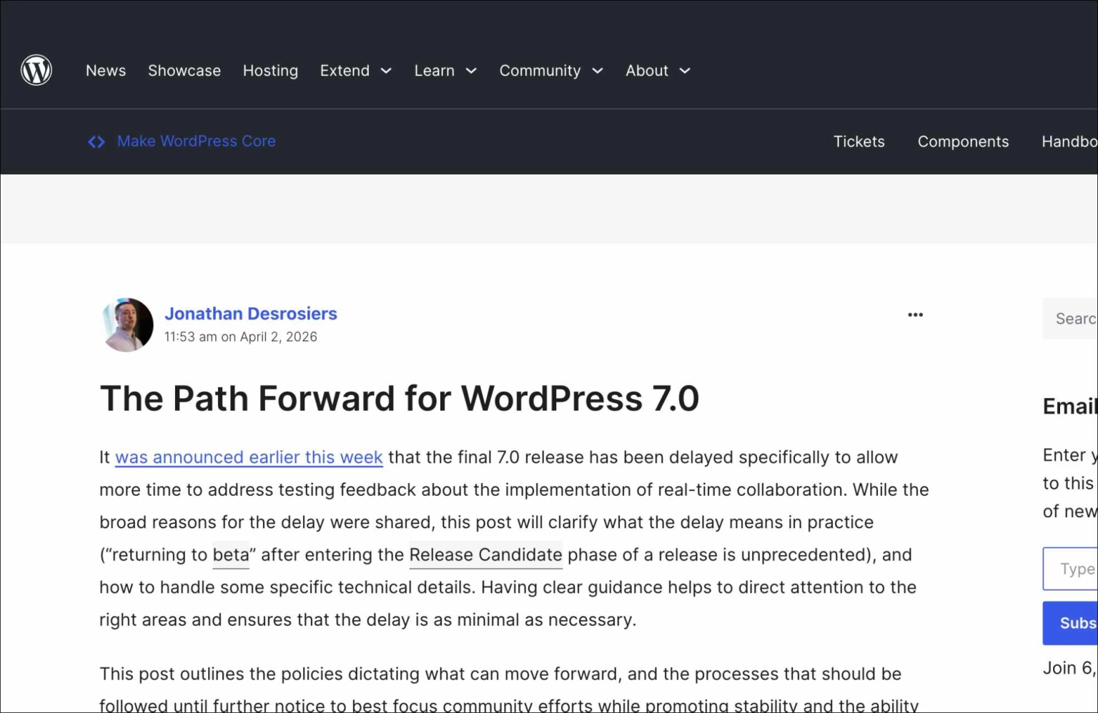Viewport: 1098px width, 713px height.
Task: Expand the Learn menu chevron
Action: click(471, 71)
